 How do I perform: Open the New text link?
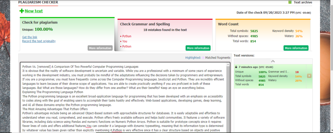[33, 11]
